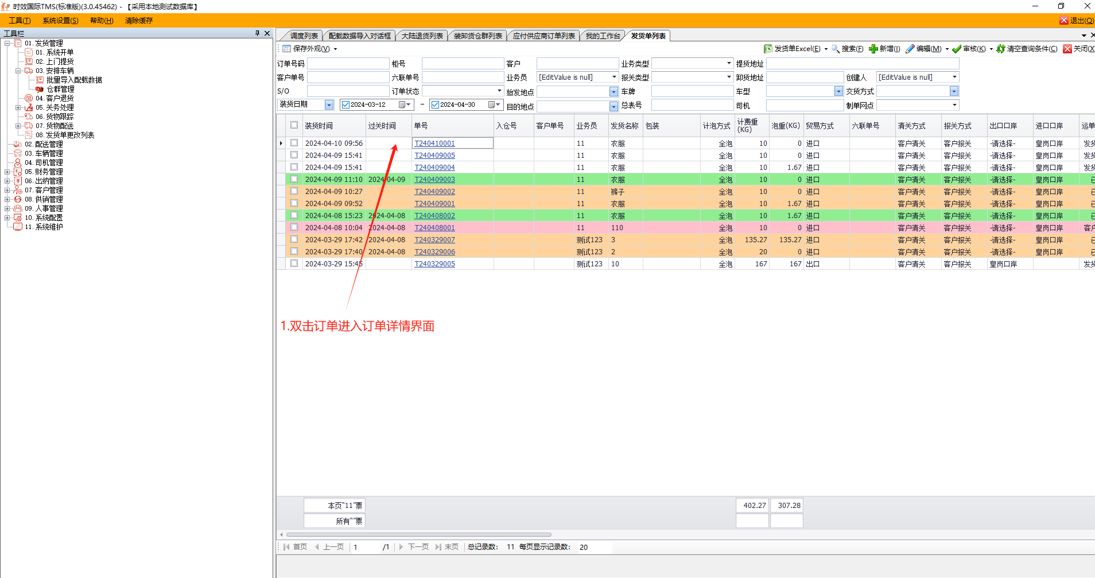Click the 订单号码 input field
The image size is (1095, 578).
tap(348, 63)
